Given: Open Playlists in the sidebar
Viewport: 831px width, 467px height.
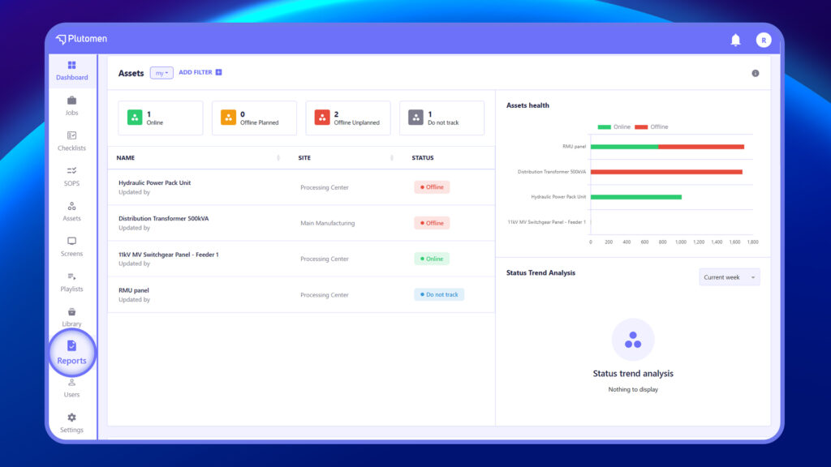Looking at the screenshot, I should click(71, 281).
